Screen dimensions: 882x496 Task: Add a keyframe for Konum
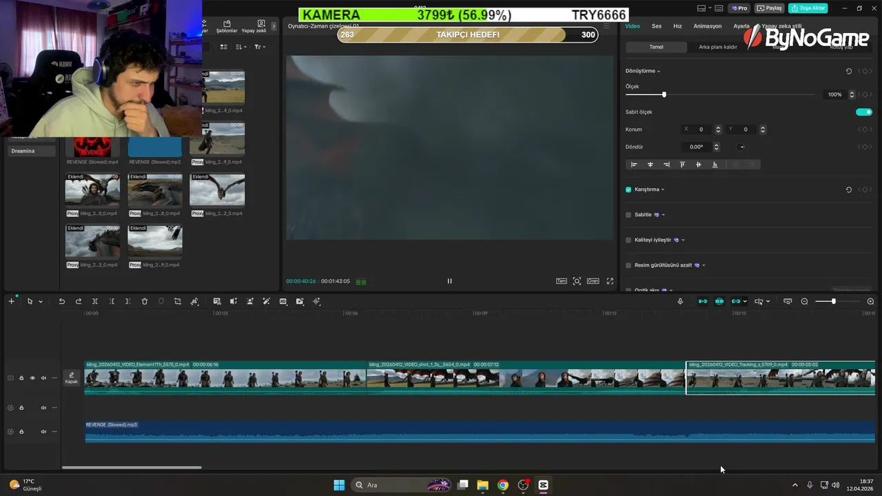pos(865,130)
